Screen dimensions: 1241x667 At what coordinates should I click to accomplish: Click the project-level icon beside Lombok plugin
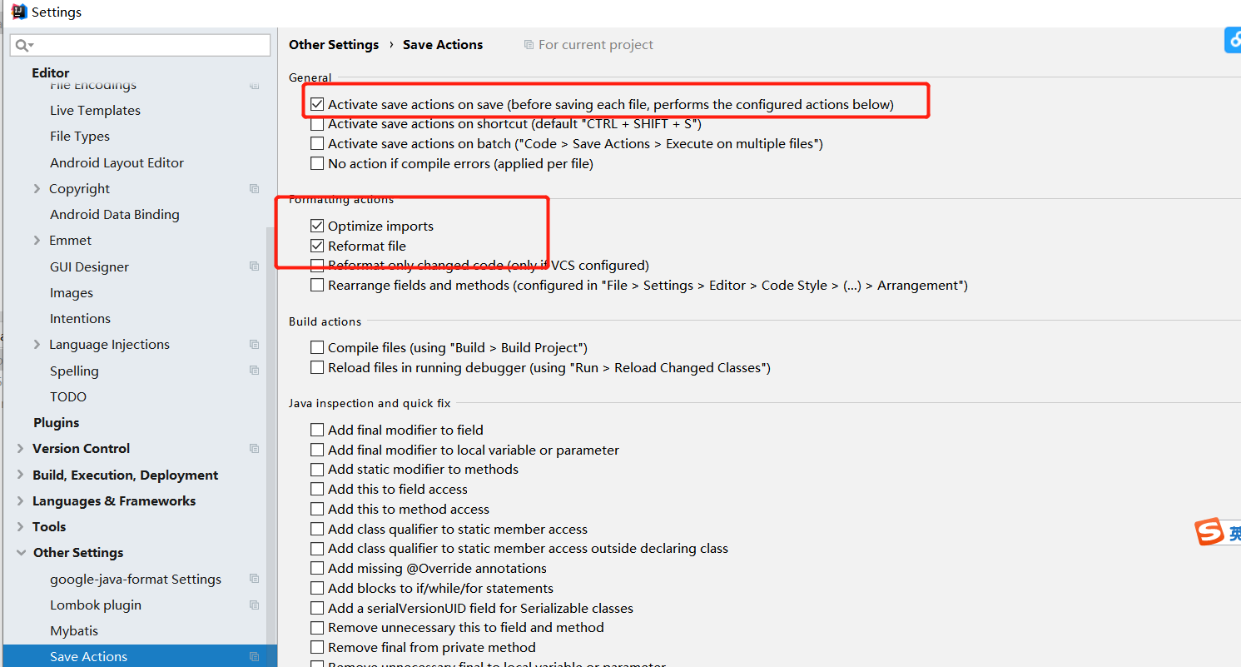[255, 605]
